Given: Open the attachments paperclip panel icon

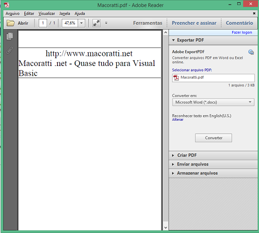Looking at the screenshot, I should click(x=10, y=50).
